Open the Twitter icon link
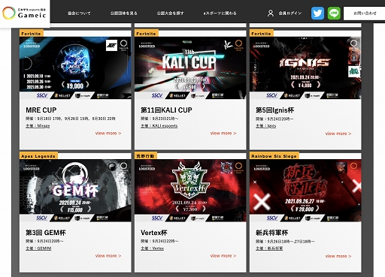 tap(317, 13)
